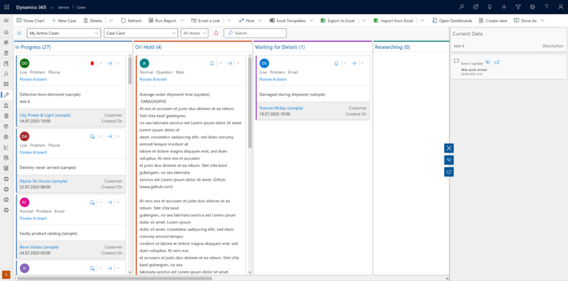Click the DD avatar on first card
This screenshot has height=281, width=568.
[24, 63]
